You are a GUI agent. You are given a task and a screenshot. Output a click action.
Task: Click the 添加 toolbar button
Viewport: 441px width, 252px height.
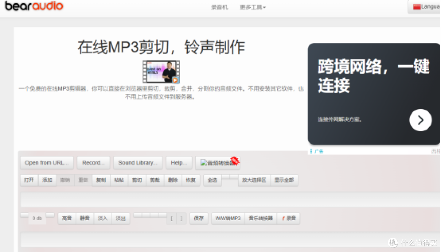point(47,180)
